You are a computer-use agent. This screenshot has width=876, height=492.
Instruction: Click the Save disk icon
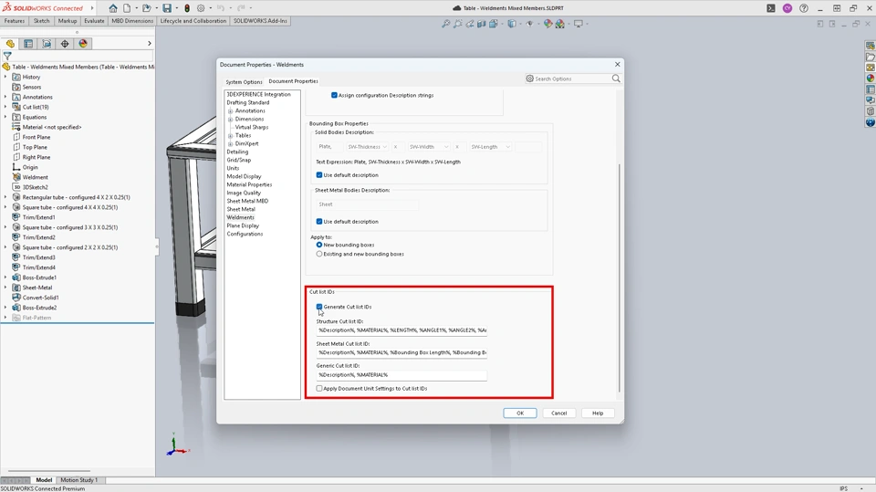(x=167, y=8)
